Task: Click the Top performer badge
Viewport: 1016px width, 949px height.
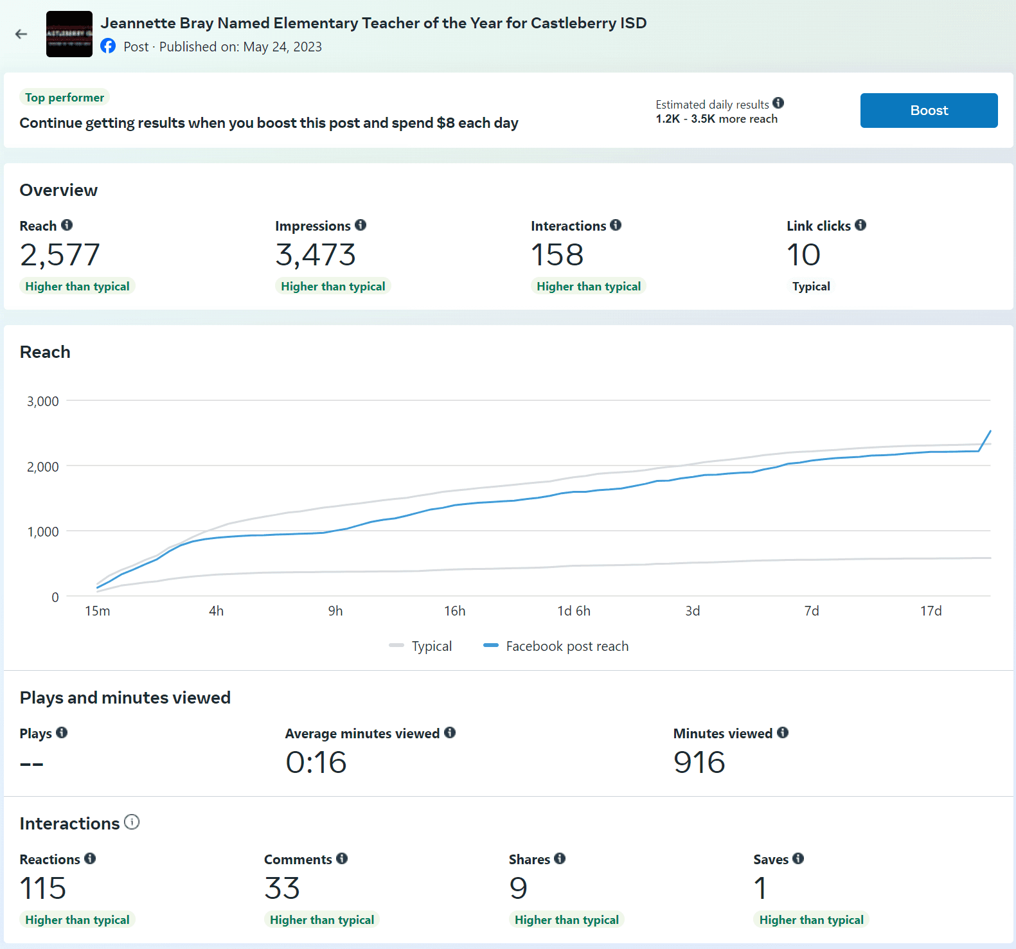Action: [64, 97]
